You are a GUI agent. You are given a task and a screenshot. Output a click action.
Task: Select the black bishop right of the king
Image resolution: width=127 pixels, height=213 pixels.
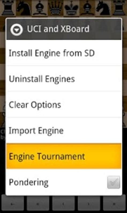pyautogui.click(x=87, y=8)
